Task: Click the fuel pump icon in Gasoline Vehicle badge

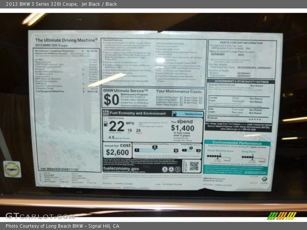Action: tap(175, 114)
